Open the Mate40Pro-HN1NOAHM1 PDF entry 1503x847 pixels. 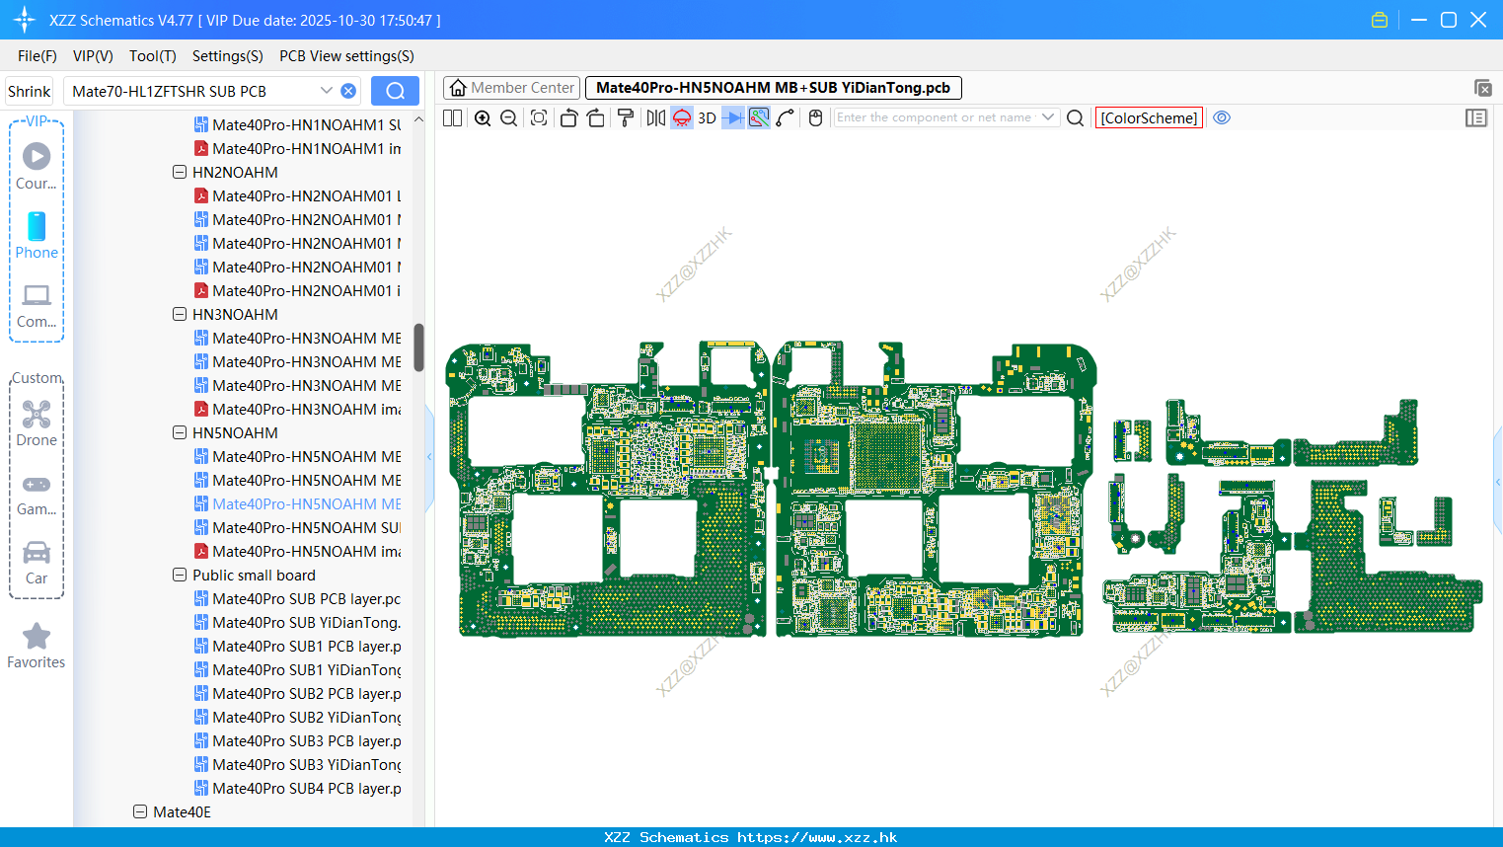click(297, 148)
